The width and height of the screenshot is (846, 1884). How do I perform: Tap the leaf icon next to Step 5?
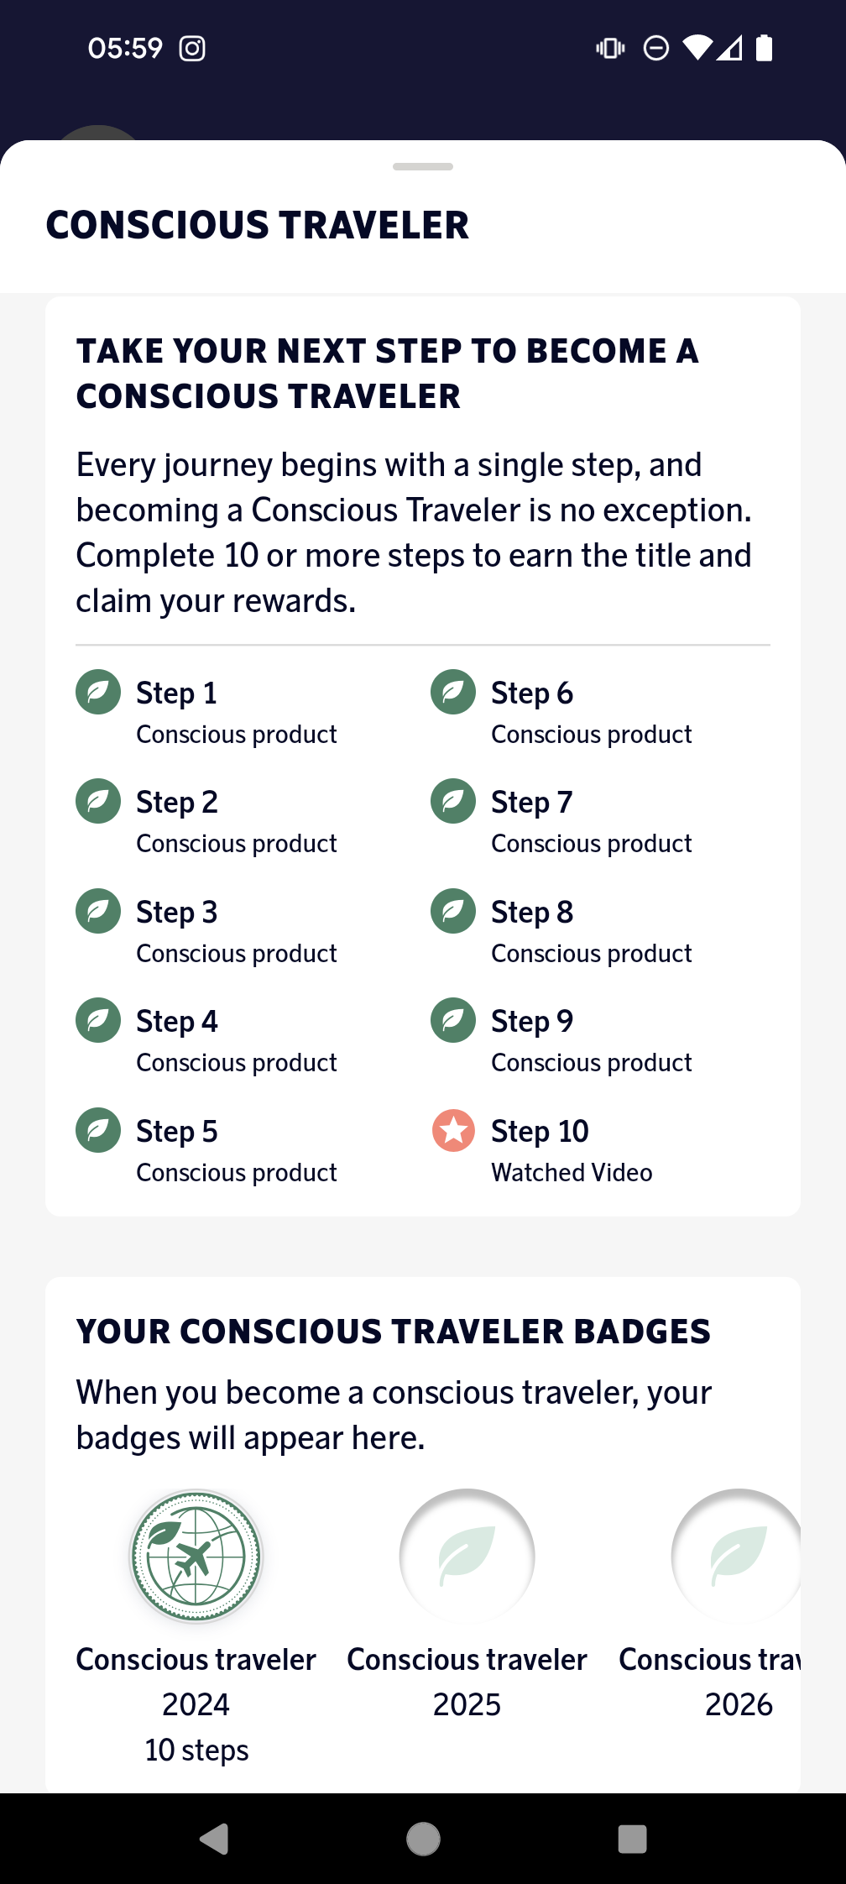coord(98,1130)
